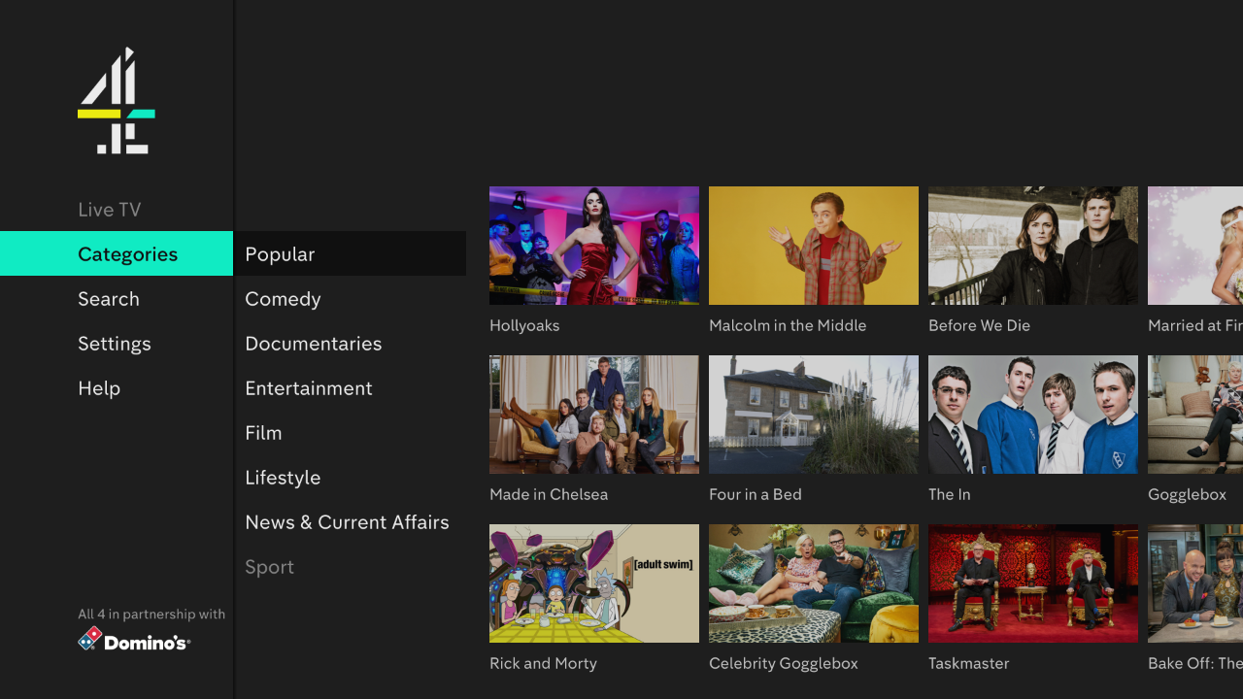Open the Film category

[263, 432]
